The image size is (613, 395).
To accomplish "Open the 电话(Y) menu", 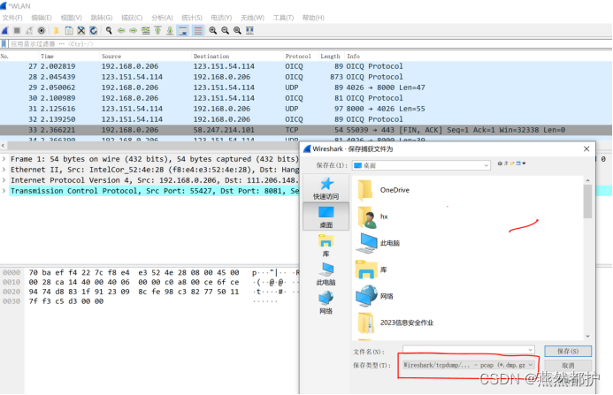I will pyautogui.click(x=221, y=18).
